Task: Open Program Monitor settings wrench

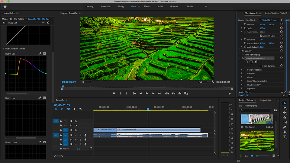Action: (213, 82)
